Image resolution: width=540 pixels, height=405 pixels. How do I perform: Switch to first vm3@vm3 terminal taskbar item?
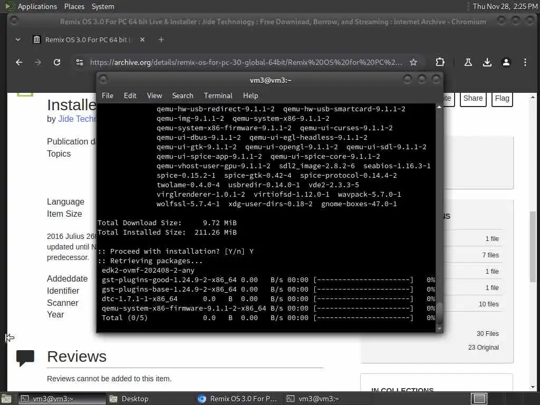tap(62, 399)
